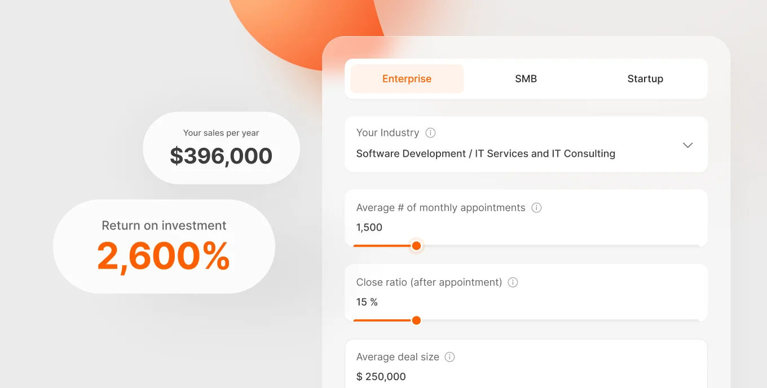Click the Return on investment 2,600% badge
This screenshot has height=388, width=767.
(x=164, y=246)
